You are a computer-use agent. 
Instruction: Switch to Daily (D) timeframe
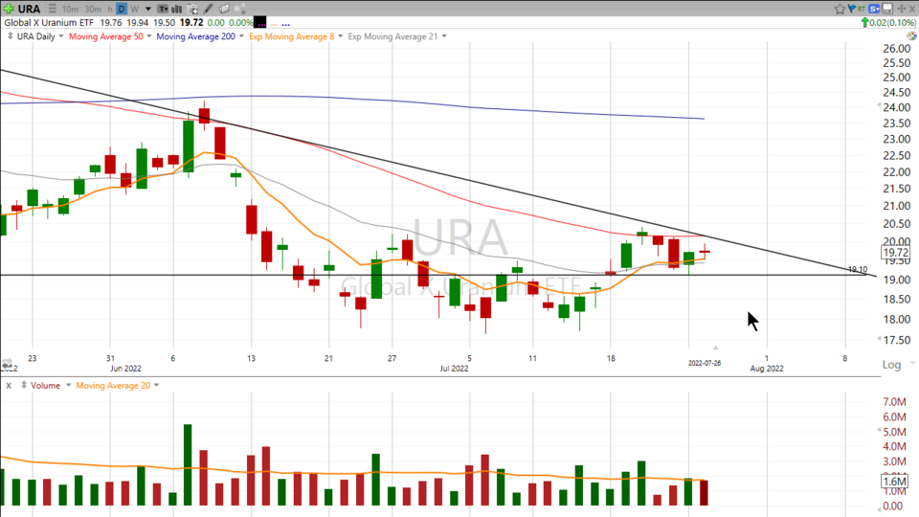pyautogui.click(x=122, y=9)
